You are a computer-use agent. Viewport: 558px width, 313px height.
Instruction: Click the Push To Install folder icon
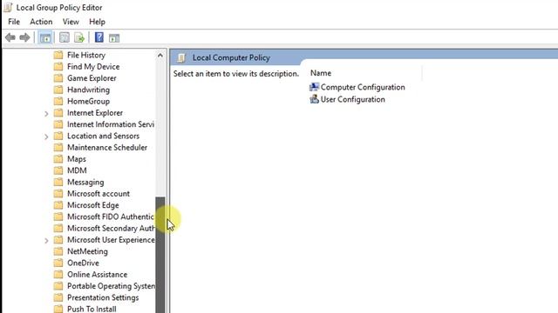click(x=58, y=309)
